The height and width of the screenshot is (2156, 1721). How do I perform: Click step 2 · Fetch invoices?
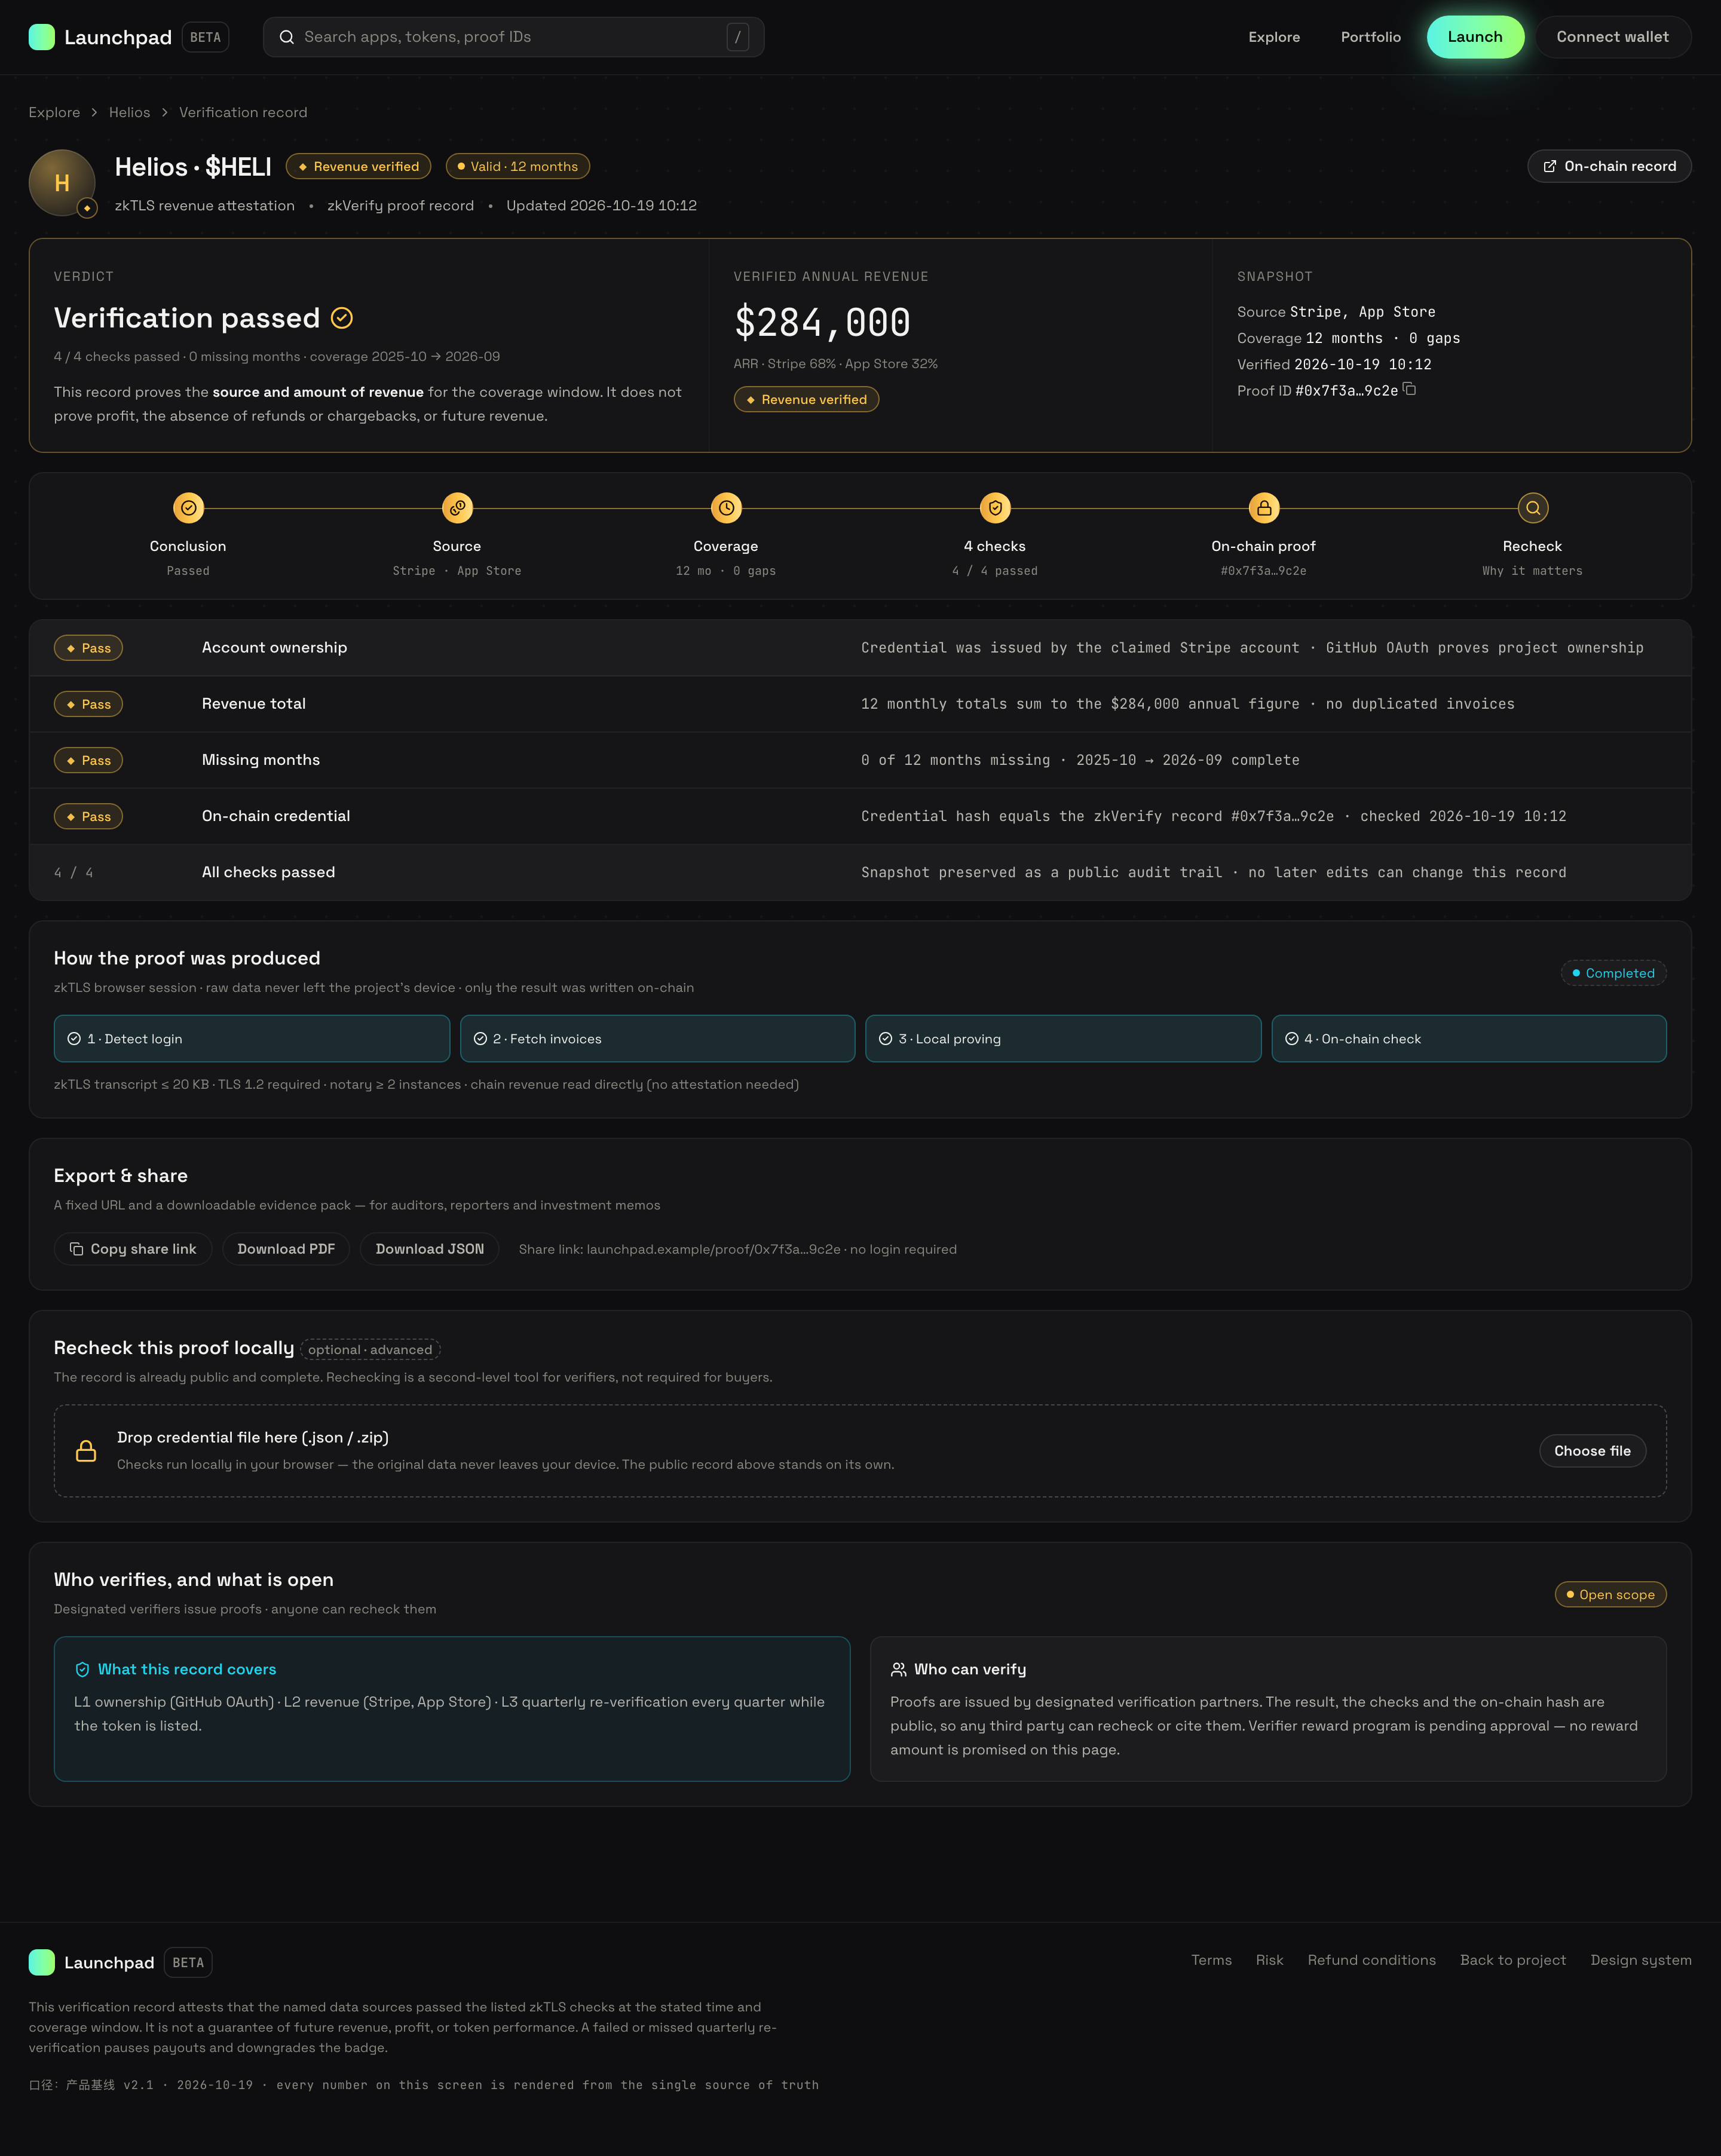(657, 1039)
